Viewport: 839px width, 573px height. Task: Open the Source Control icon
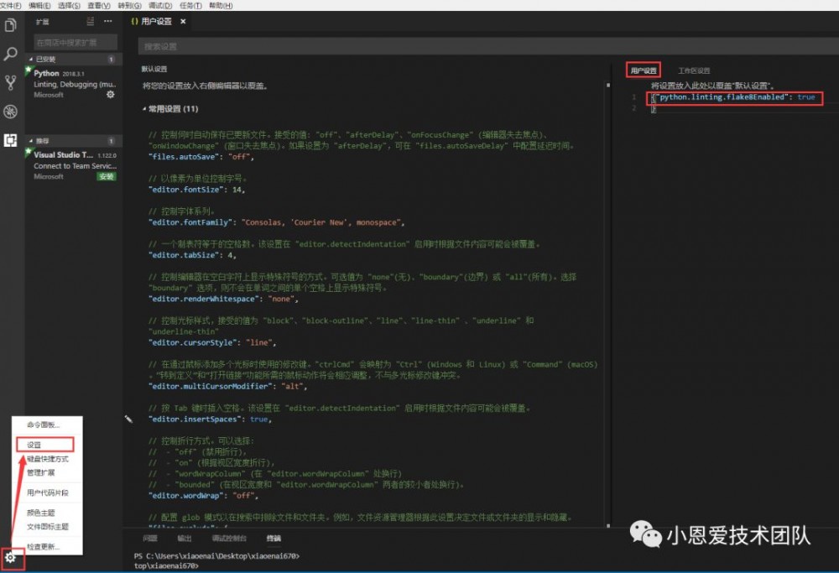[x=10, y=81]
